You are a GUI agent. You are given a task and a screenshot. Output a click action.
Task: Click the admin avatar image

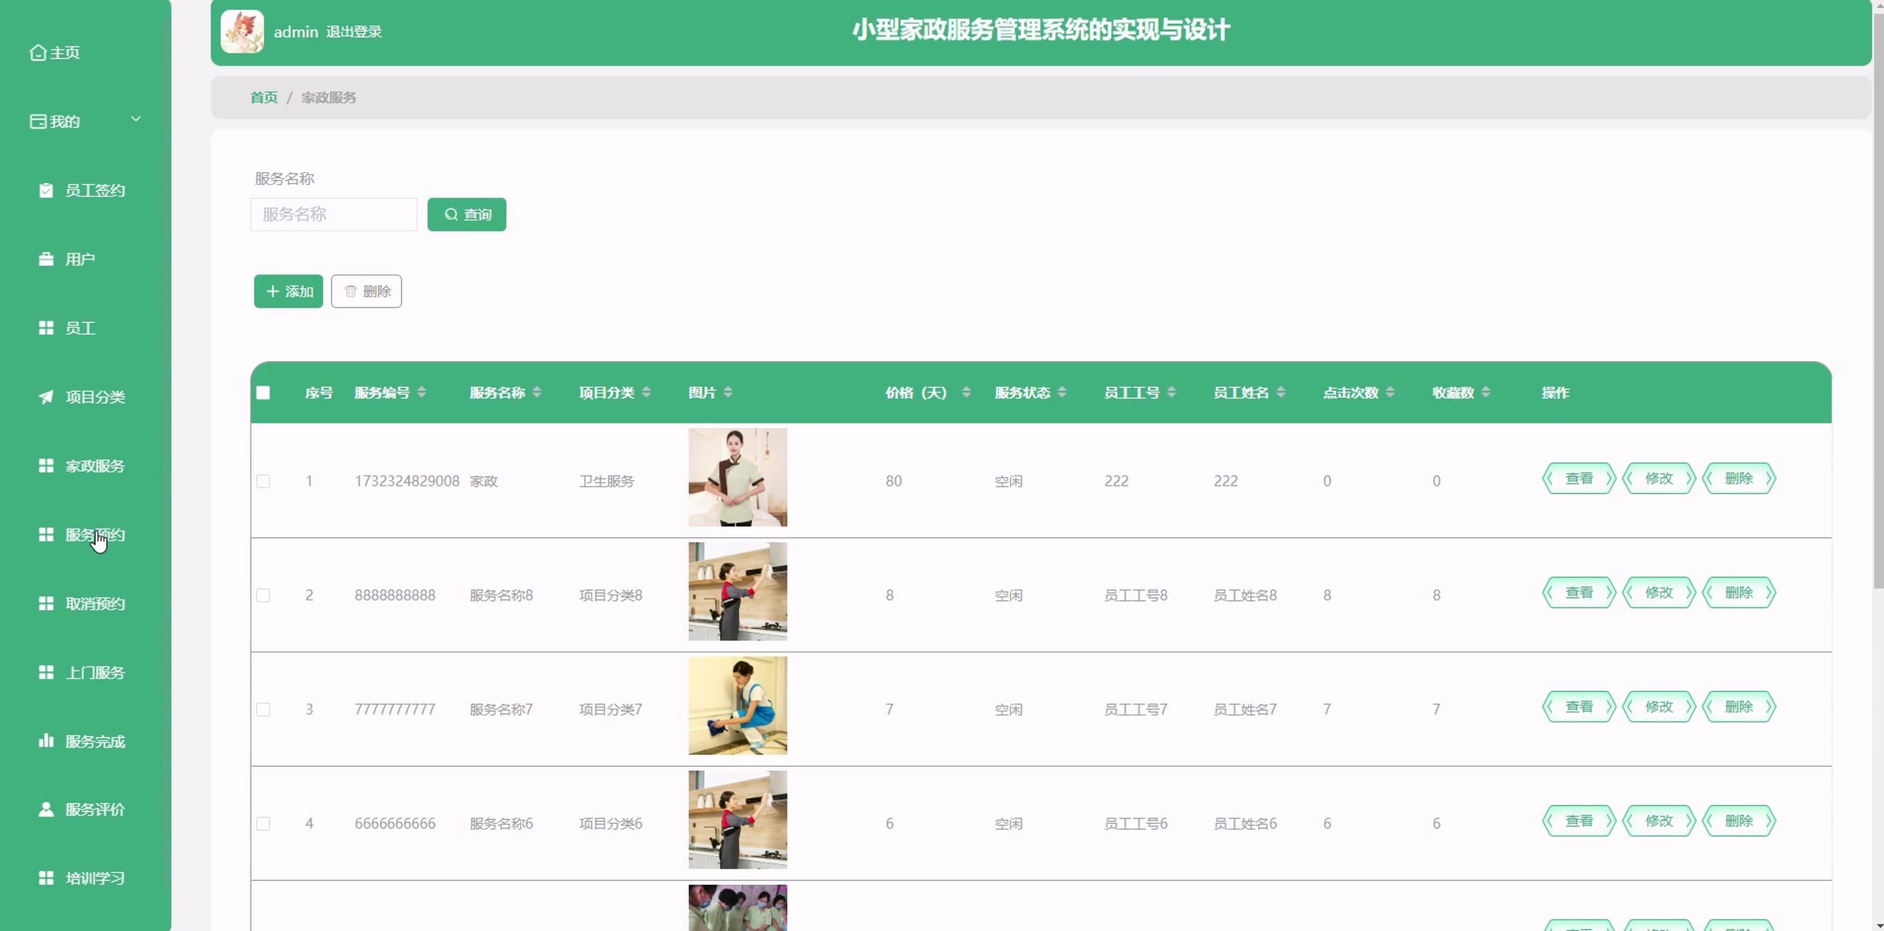tap(242, 32)
